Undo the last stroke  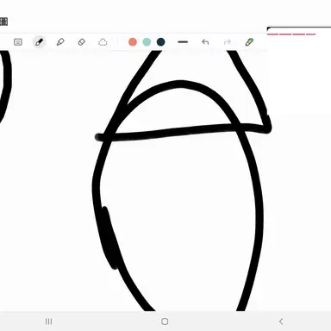[205, 42]
